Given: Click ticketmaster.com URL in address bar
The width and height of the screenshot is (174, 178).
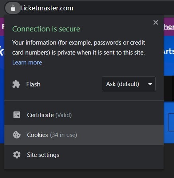Looking at the screenshot, I should pos(47,8).
